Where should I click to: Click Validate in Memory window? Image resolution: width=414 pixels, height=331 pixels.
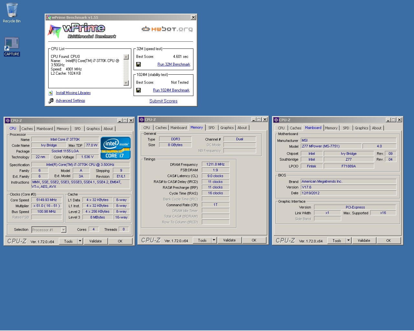[229, 240]
